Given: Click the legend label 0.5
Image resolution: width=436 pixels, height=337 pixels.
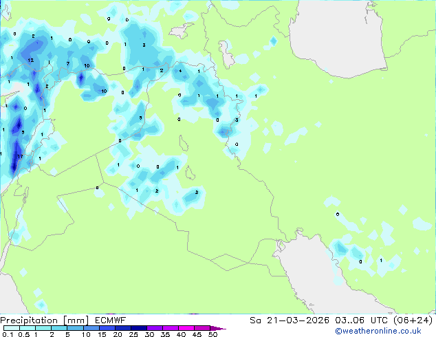Looking at the screenshot, I should pyautogui.click(x=23, y=334).
